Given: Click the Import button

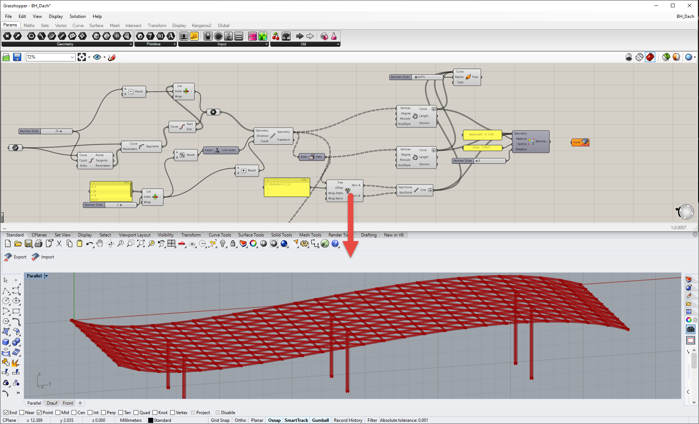Looking at the screenshot, I should pos(43,257).
